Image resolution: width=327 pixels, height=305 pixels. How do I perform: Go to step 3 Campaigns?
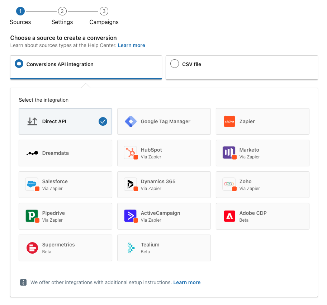(104, 16)
